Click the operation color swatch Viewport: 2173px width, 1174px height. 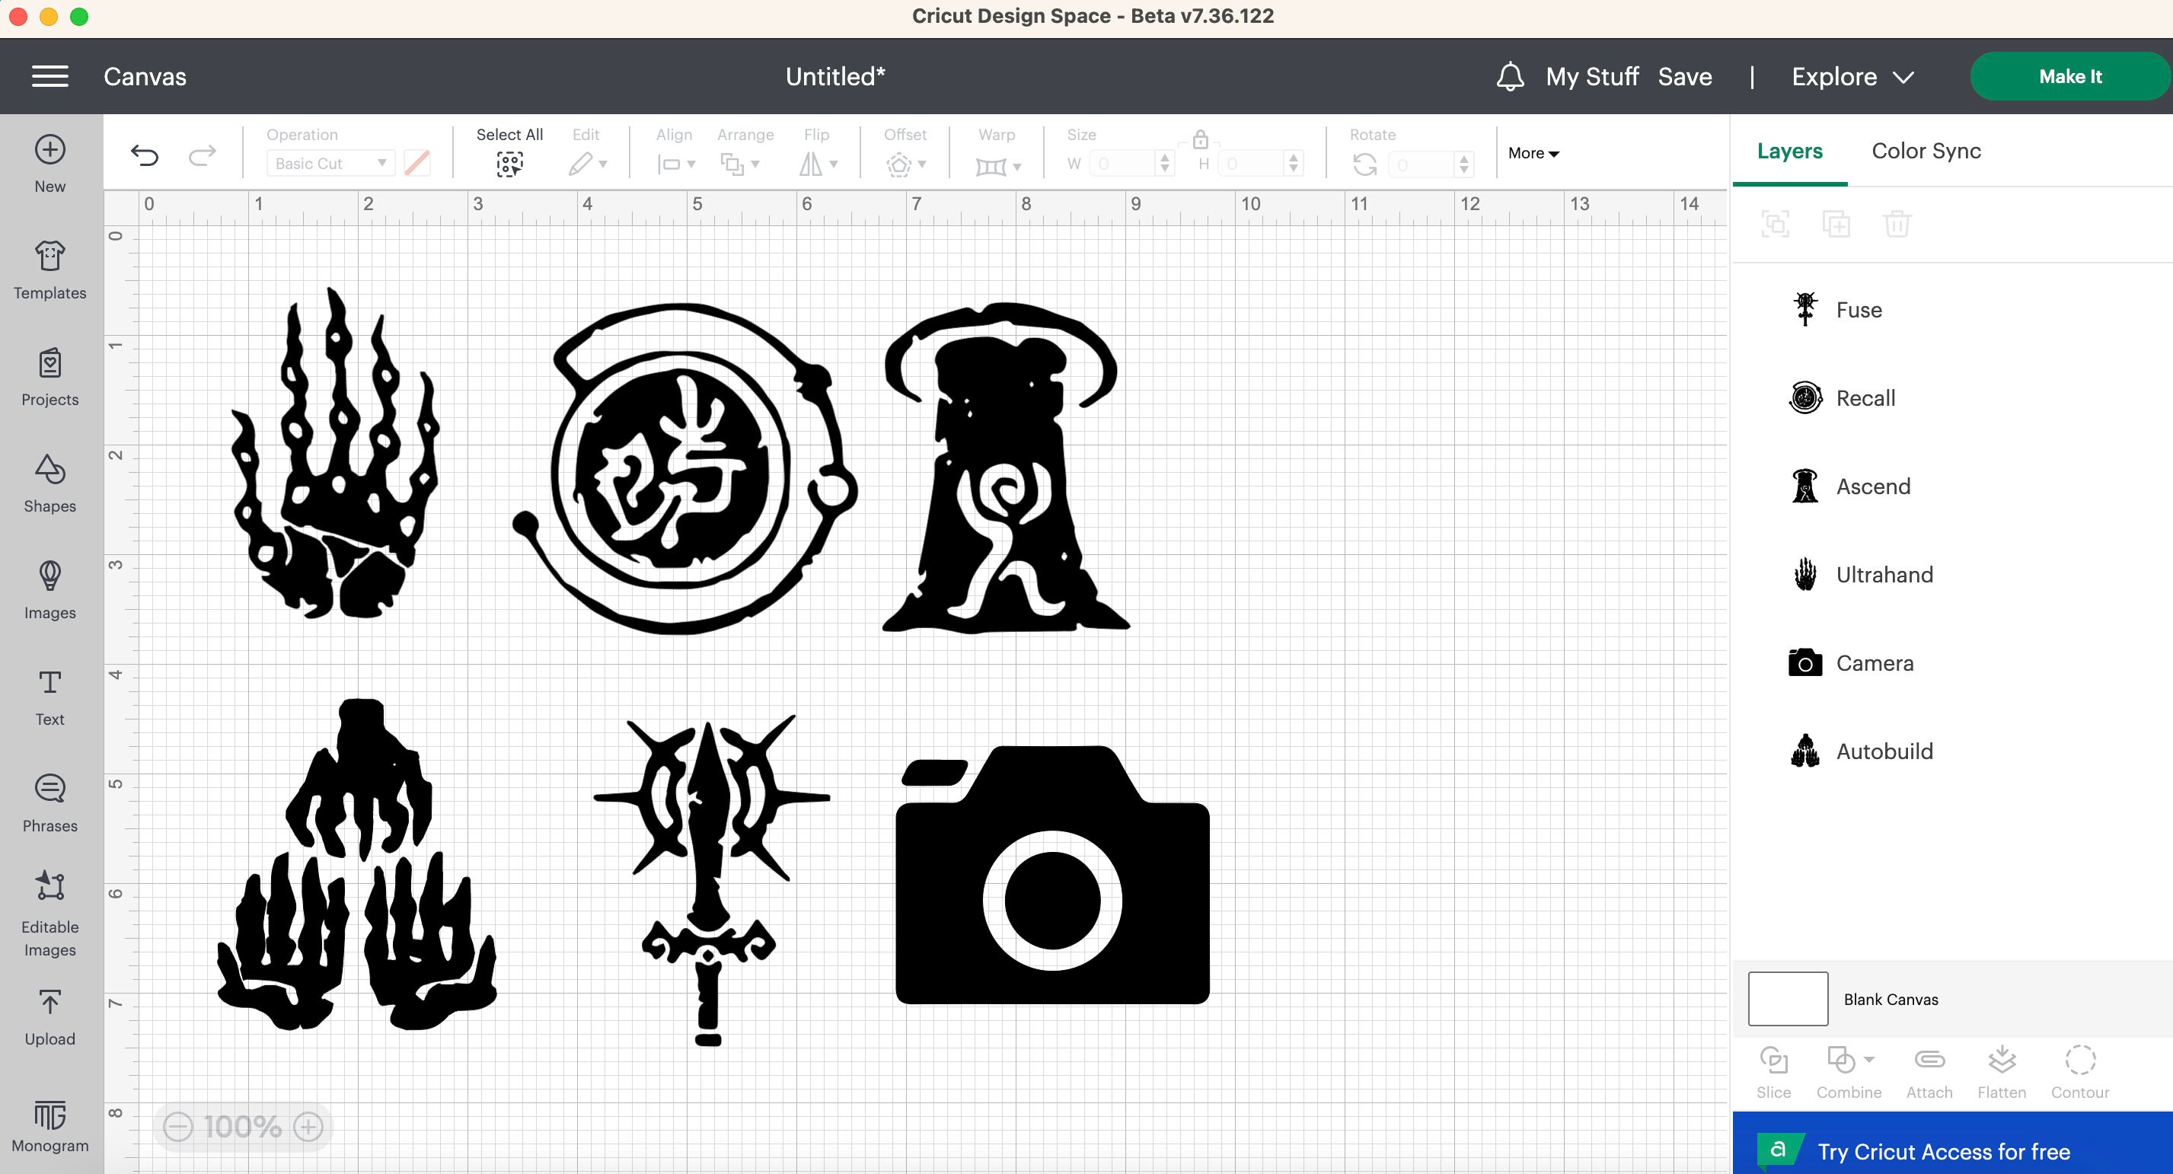[416, 164]
